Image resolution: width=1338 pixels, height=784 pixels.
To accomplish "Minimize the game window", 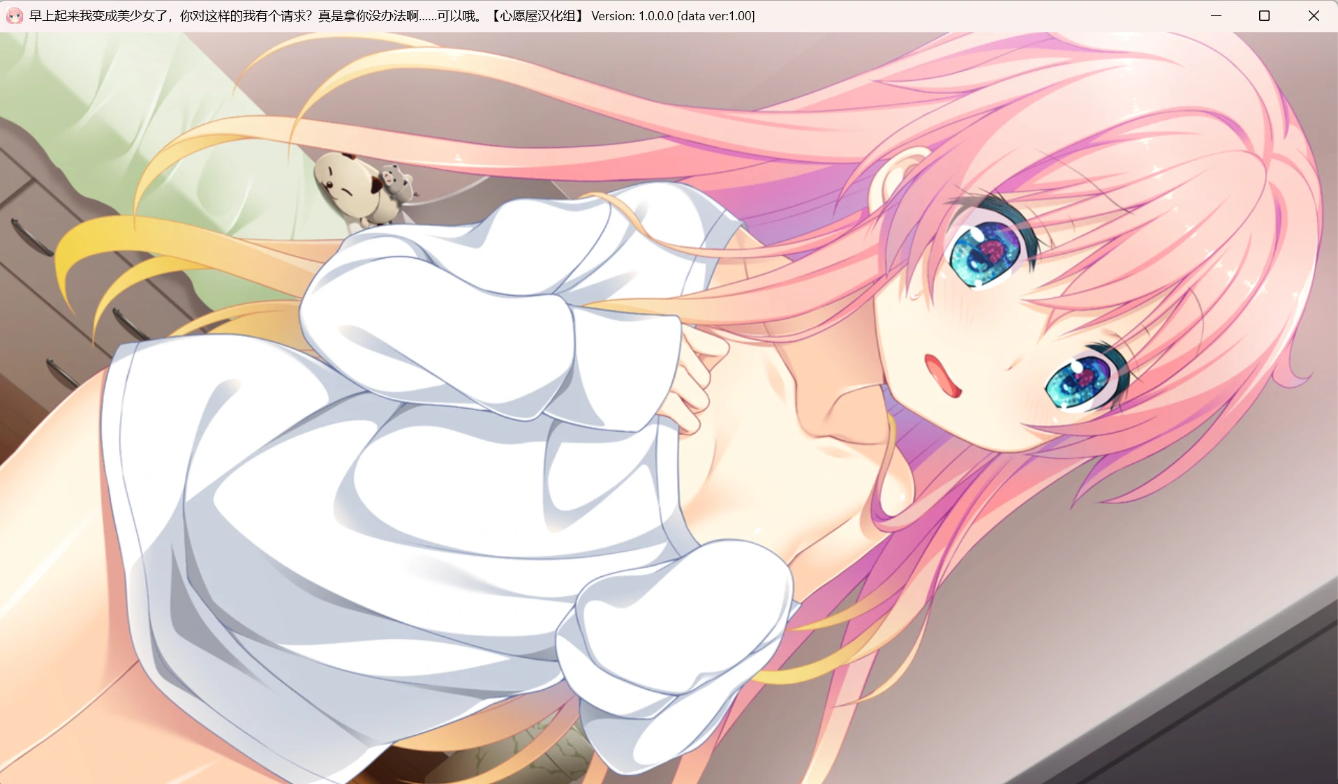I will coord(1216,15).
